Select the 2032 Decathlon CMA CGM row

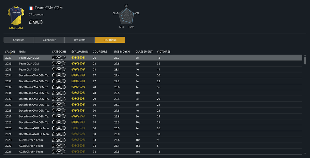(x=153, y=87)
